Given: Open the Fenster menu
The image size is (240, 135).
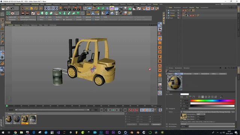Looking at the screenshot, I should [155, 4].
